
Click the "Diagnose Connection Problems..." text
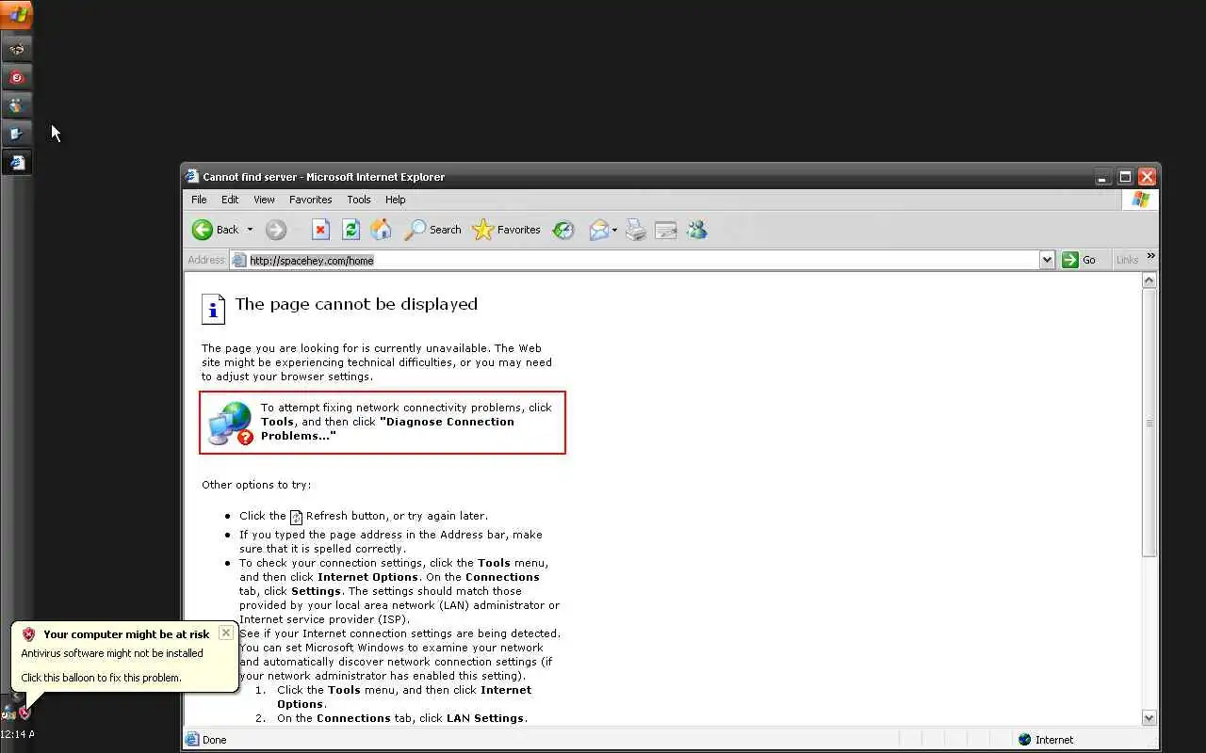pyautogui.click(x=386, y=428)
